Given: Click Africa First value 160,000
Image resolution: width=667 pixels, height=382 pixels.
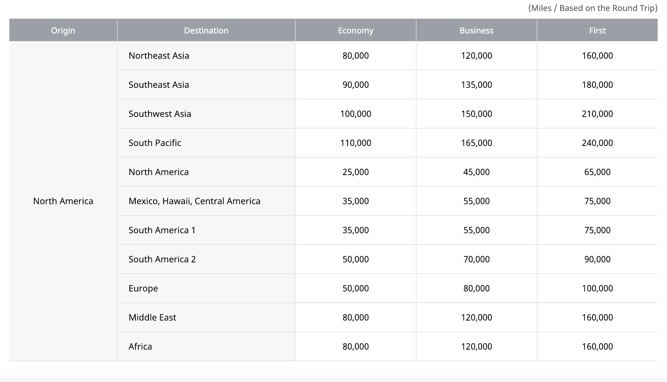Looking at the screenshot, I should pos(597,346).
